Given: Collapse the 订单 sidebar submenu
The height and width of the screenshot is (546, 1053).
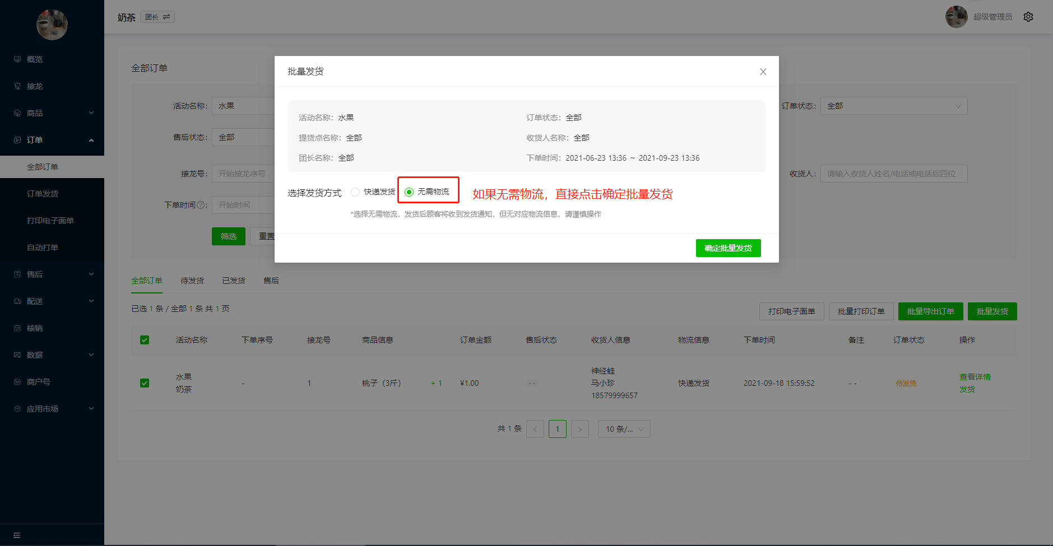Looking at the screenshot, I should pos(91,140).
